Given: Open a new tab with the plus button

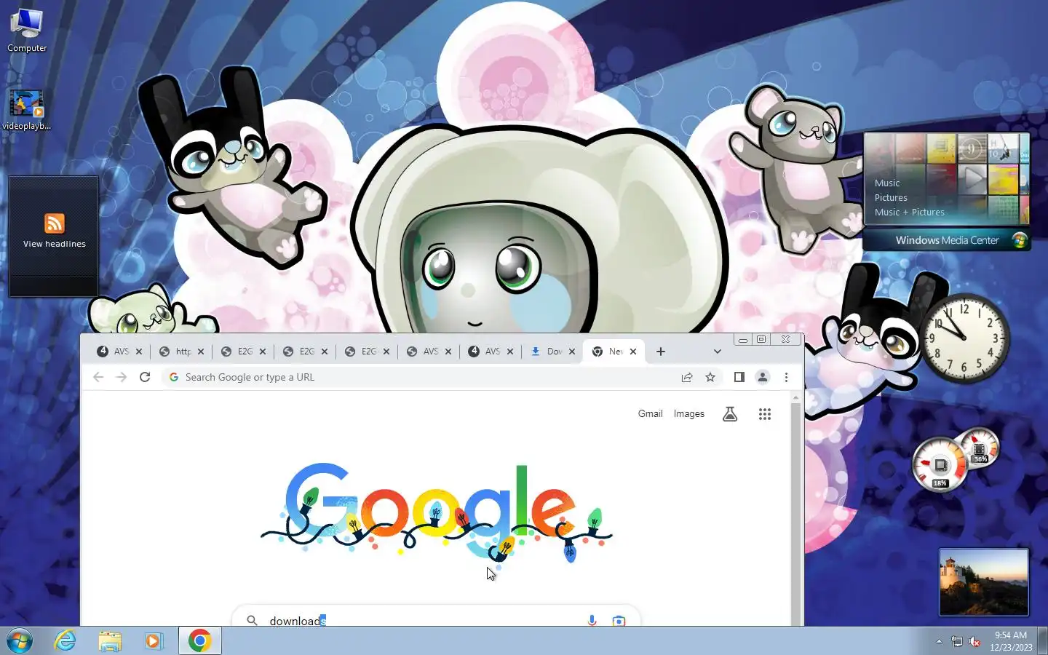Looking at the screenshot, I should pyautogui.click(x=661, y=352).
